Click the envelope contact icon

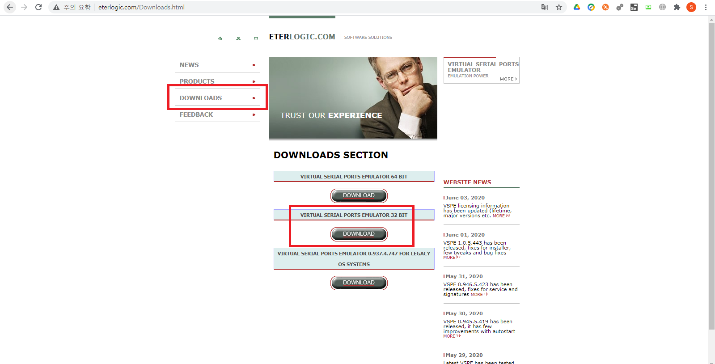point(256,39)
